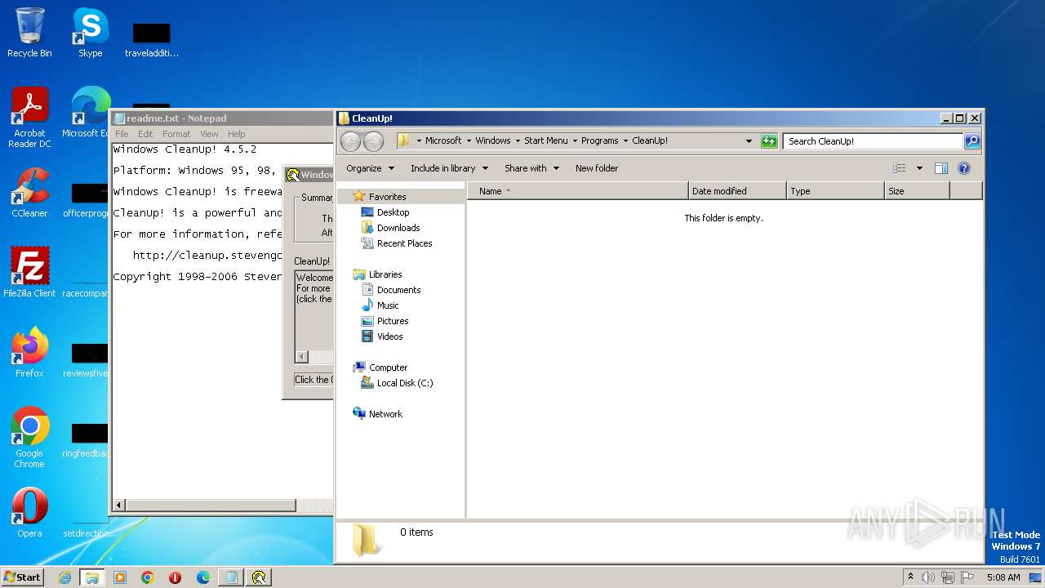Refresh the CleanUp! folder view
The width and height of the screenshot is (1045, 588).
click(x=769, y=141)
